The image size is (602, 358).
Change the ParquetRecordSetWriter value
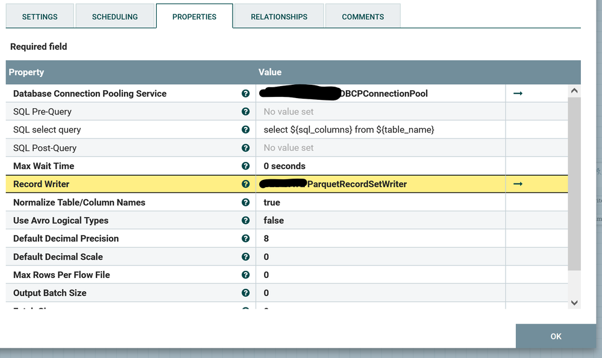coord(380,184)
